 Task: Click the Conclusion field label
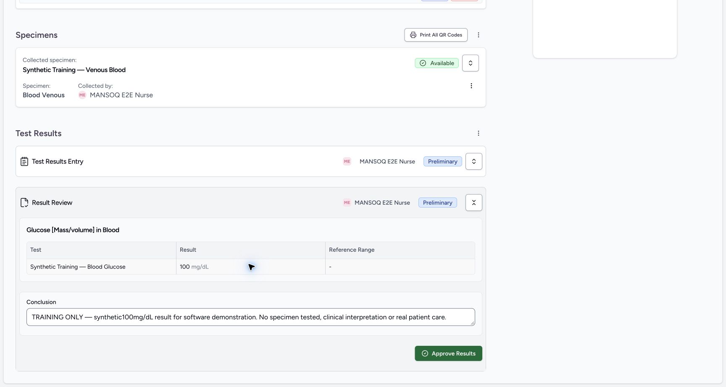(41, 302)
